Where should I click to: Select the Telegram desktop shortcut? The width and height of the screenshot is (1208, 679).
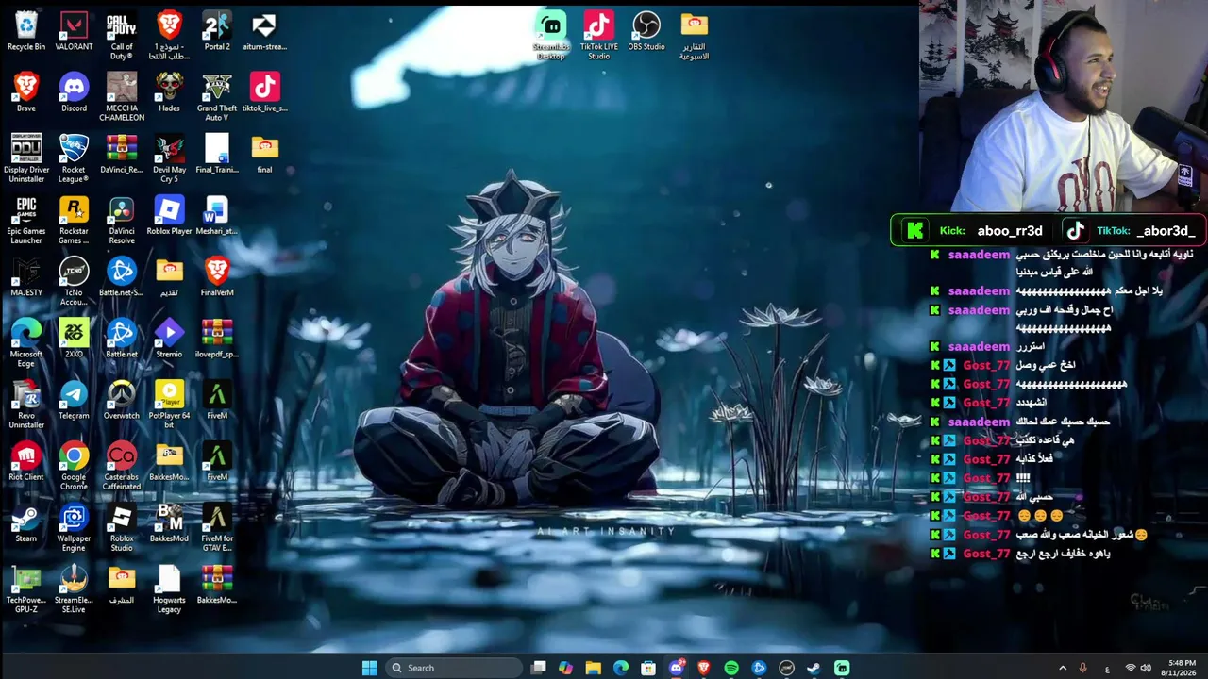pos(74,399)
